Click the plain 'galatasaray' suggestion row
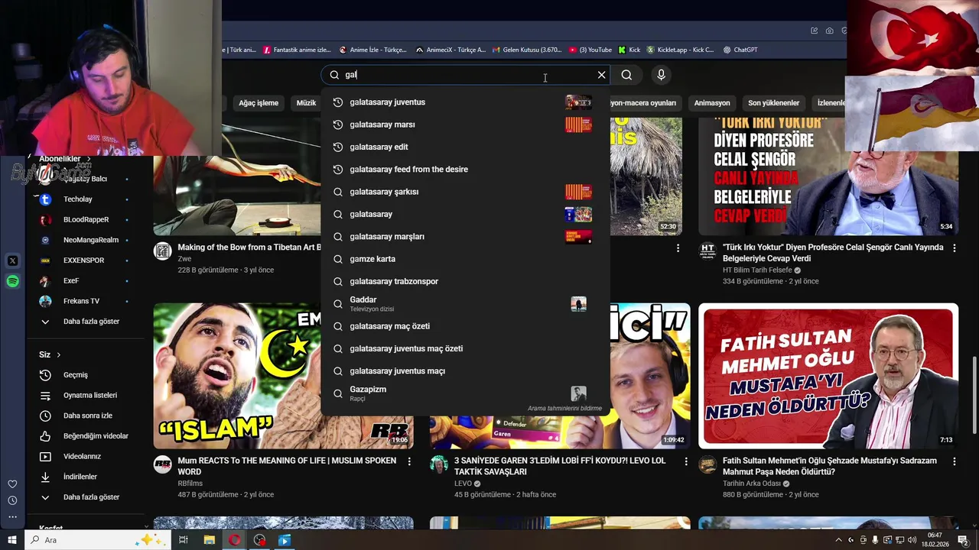Image resolution: width=979 pixels, height=550 pixels. point(466,214)
